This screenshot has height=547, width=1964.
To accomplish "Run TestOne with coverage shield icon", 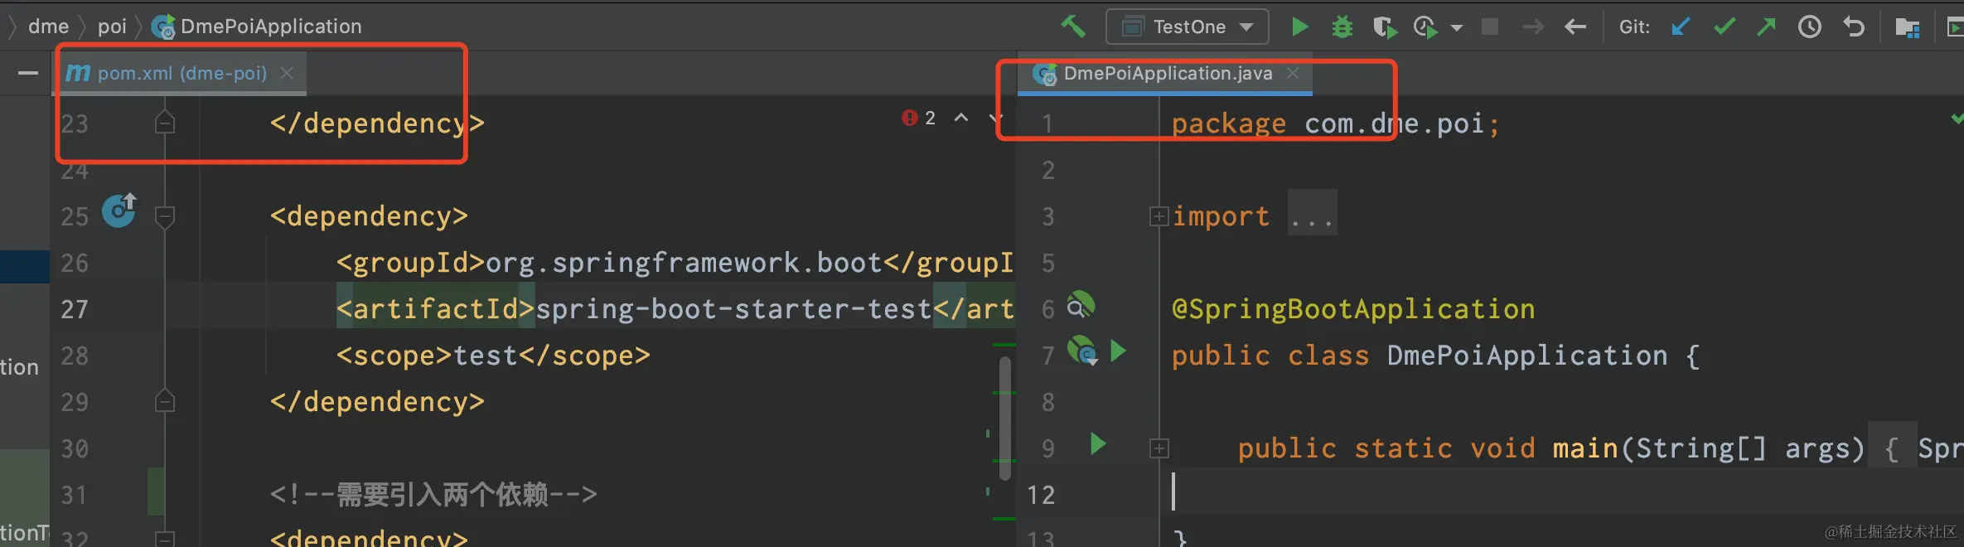I will (1384, 27).
